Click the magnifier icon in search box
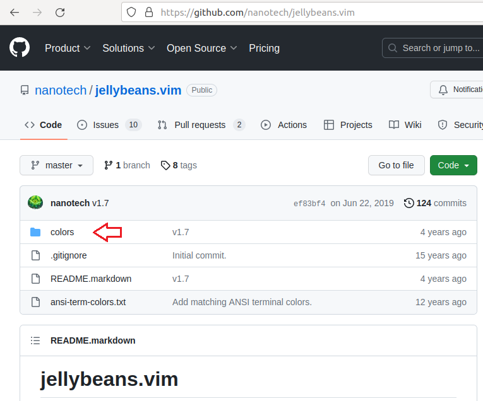Viewport: 483px width, 401px height. [393, 48]
